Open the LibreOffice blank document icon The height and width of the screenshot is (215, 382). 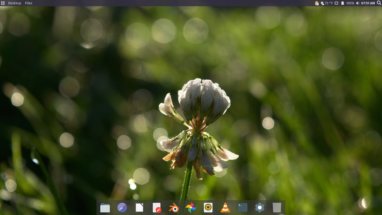click(139, 208)
